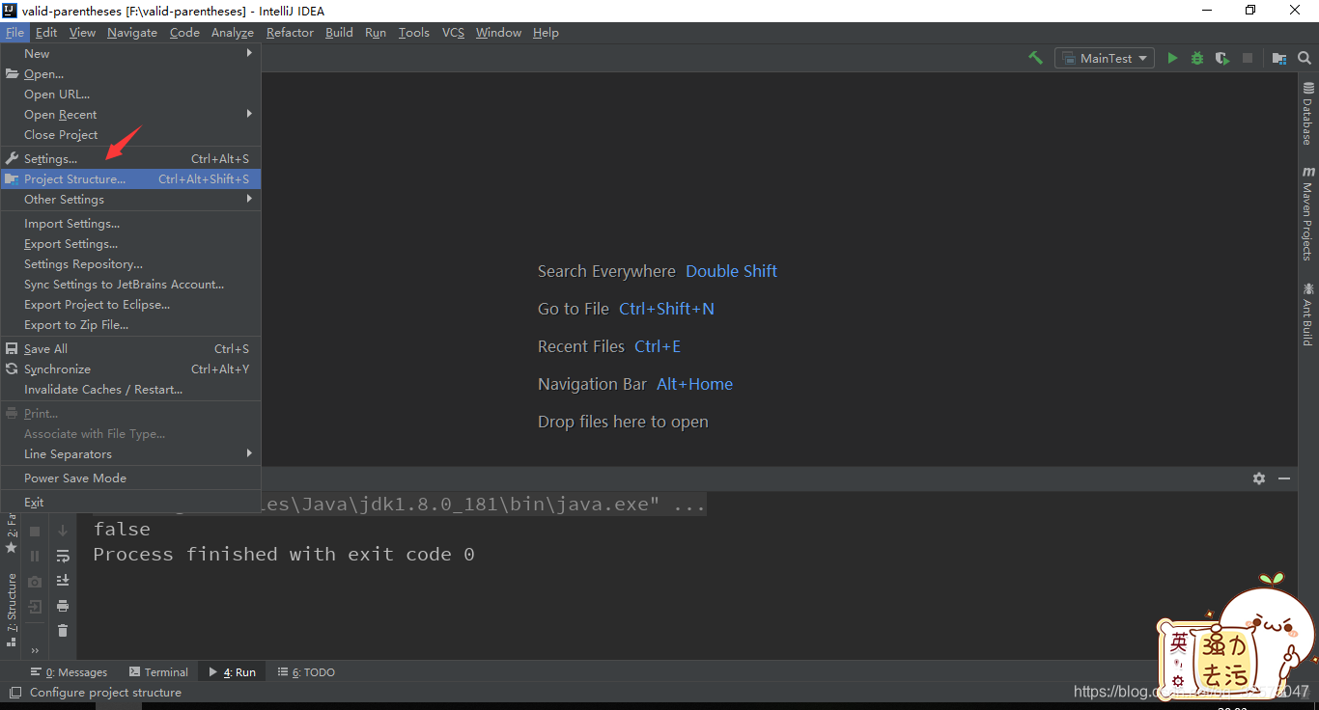Click 'false' output line in console
Viewport: 1319px width, 710px height.
(x=122, y=530)
